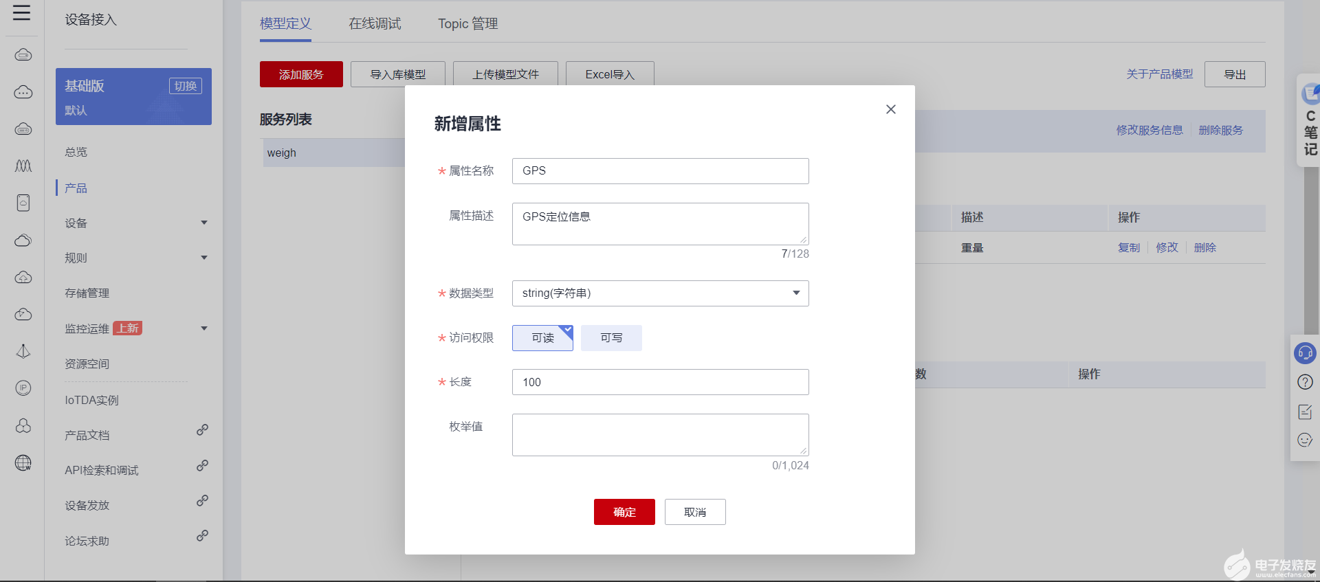Click the 上传模型文件 button
Screen dimensions: 1320x582
[x=505, y=74]
